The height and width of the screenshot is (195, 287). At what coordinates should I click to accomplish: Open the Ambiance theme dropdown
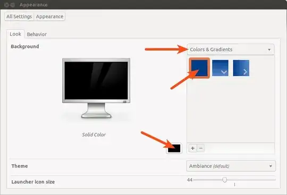[x=231, y=166]
